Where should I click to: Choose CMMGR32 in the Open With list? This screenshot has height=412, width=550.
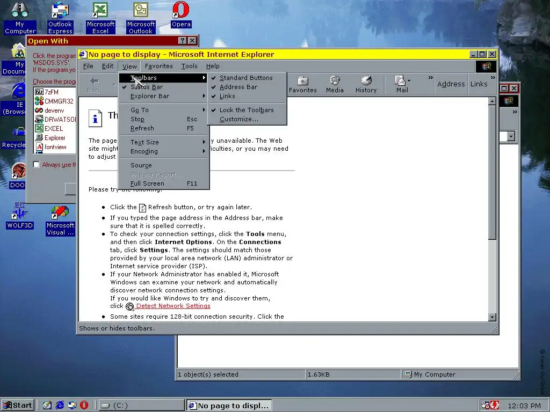coord(54,101)
